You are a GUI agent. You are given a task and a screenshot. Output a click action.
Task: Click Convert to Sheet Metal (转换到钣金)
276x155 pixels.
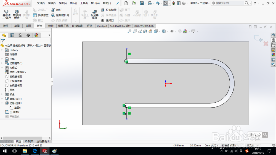tap(17, 14)
